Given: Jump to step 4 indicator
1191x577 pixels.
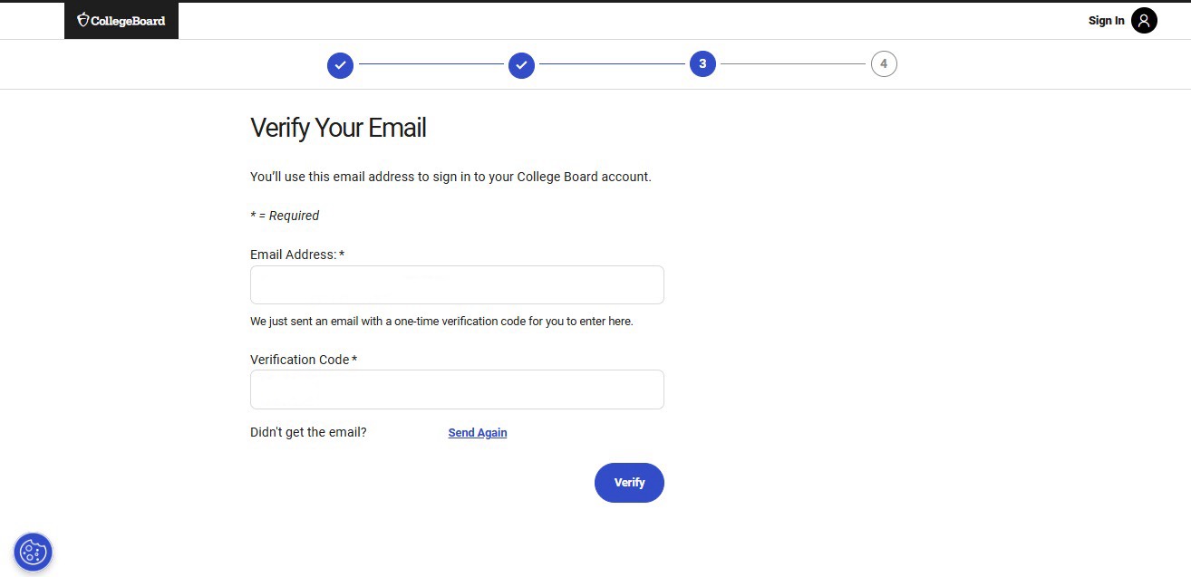Looking at the screenshot, I should pos(884,64).
